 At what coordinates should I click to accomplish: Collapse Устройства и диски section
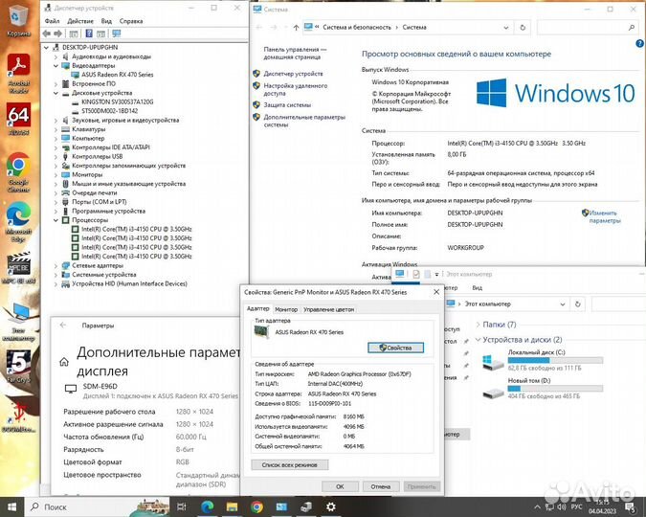(478, 340)
